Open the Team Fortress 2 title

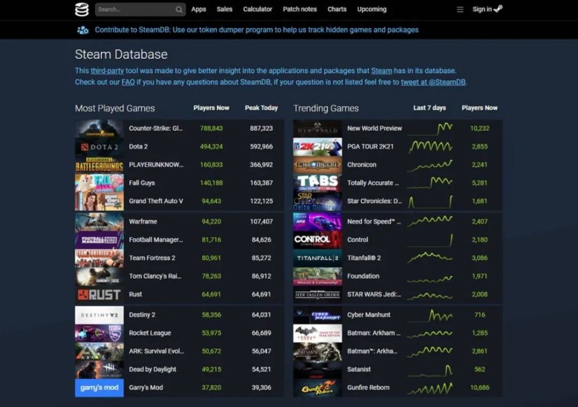coord(152,258)
